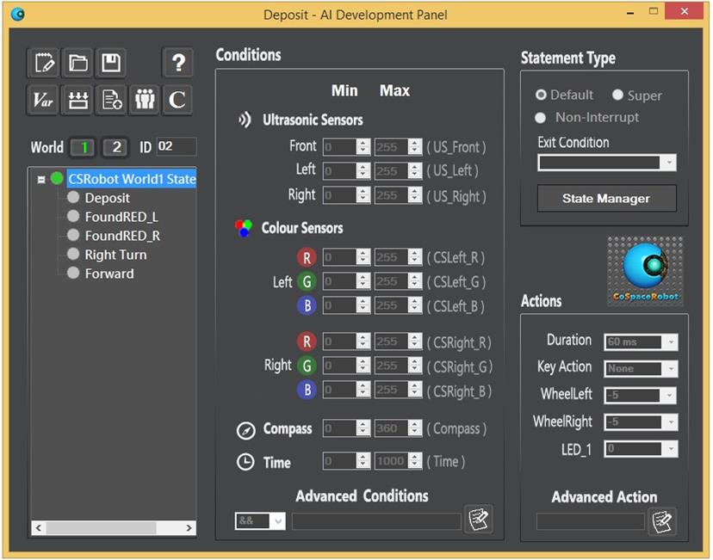Screen dimensions: 713x560
Task: Edit Advanced Conditions with the notepad icon
Action: point(478,520)
